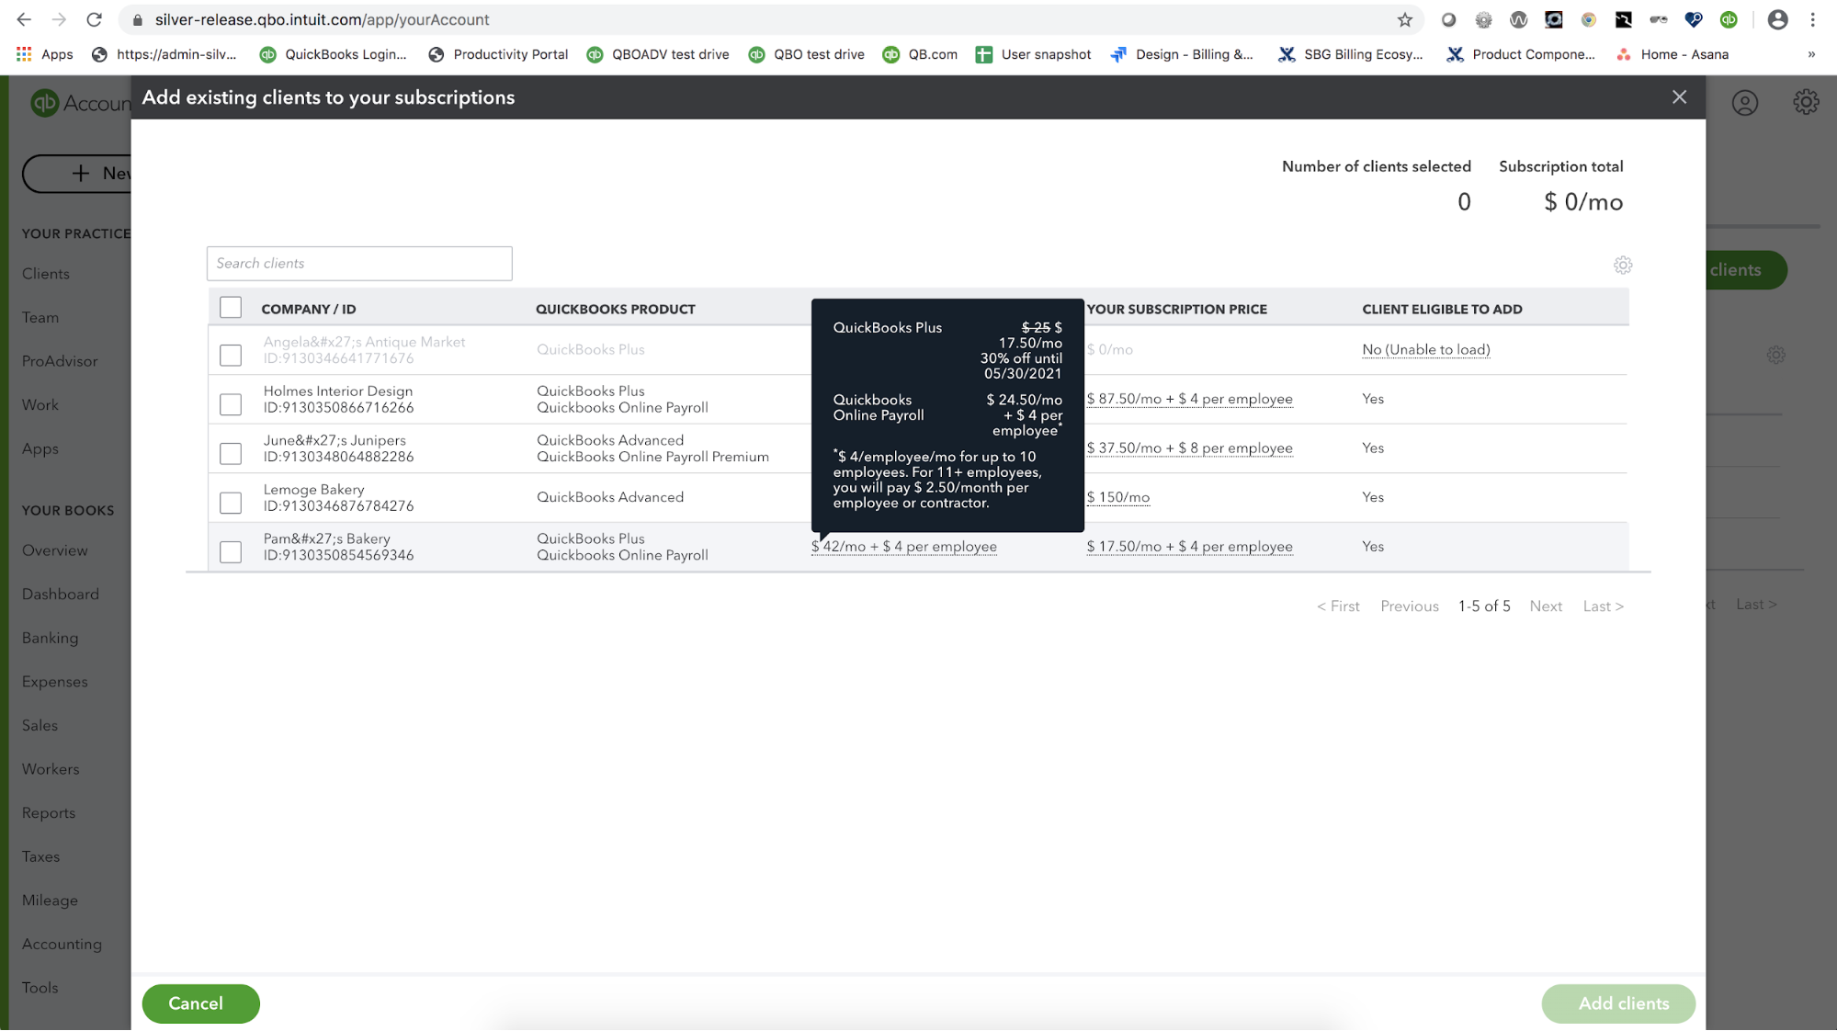The width and height of the screenshot is (1837, 1031).
Task: Open the QBOADV test drive bookmark
Action: coord(658,54)
